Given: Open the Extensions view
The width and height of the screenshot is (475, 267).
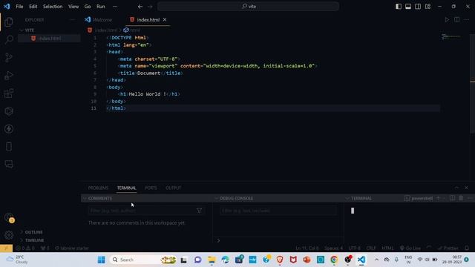Looking at the screenshot, I should [9, 93].
